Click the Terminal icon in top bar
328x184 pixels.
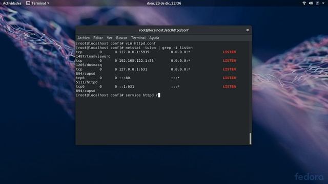click(28, 3)
